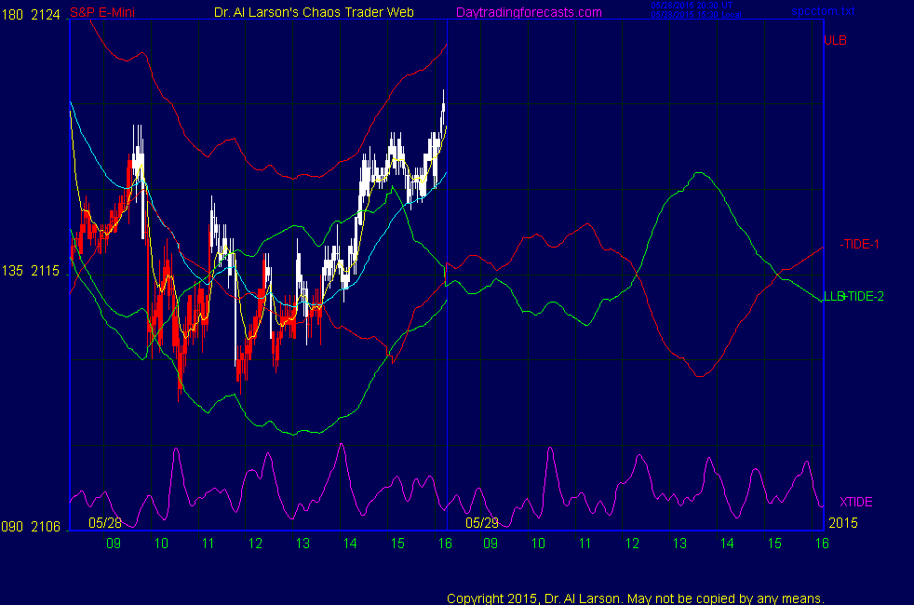The width and height of the screenshot is (914, 605).
Task: Click the 2015 year label
Action: click(x=843, y=523)
